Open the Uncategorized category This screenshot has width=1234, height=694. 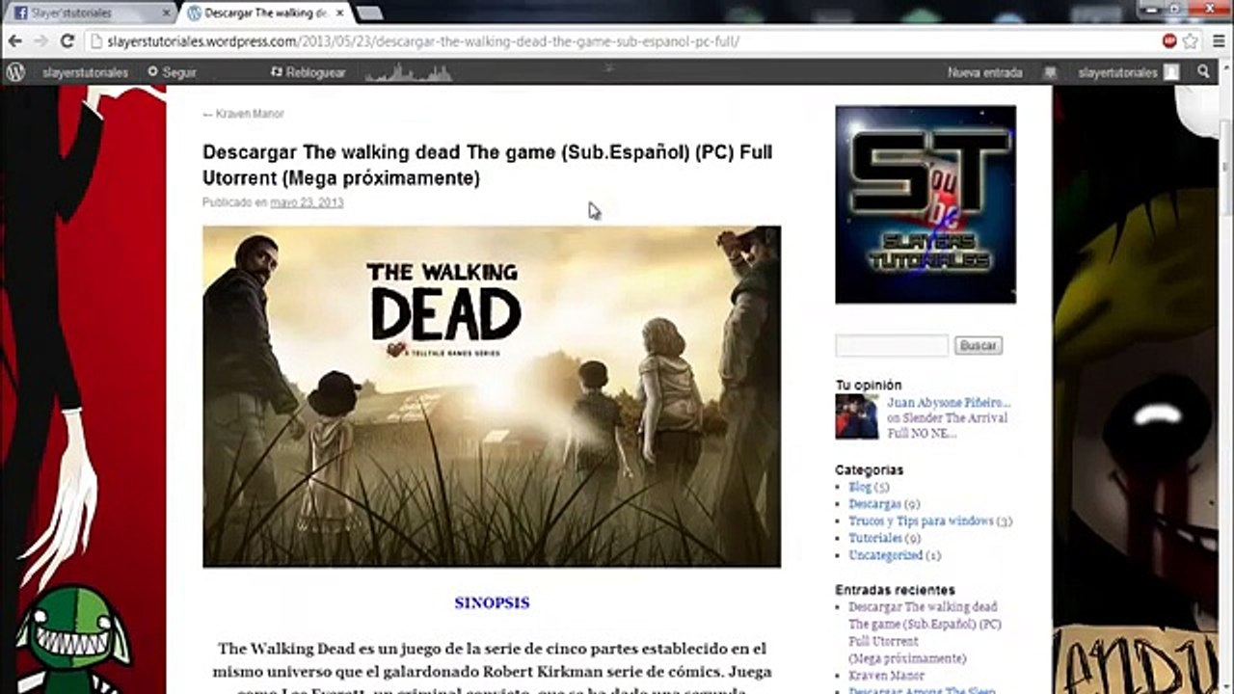click(x=885, y=556)
